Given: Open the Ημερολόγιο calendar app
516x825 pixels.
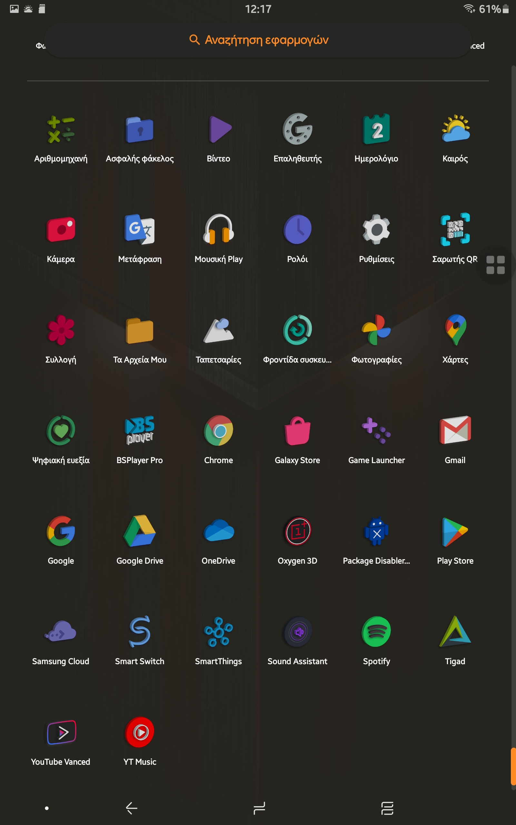Looking at the screenshot, I should point(376,130).
